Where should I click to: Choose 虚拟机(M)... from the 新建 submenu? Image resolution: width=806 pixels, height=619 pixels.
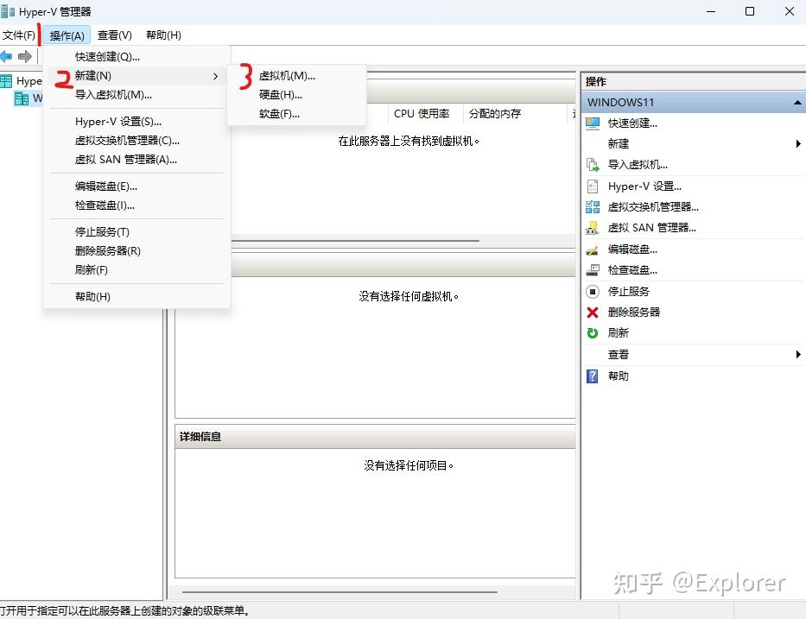(289, 77)
